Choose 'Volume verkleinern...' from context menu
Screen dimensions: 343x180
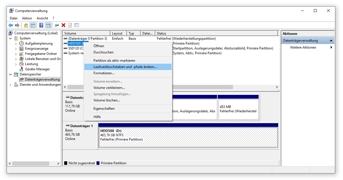109,88
